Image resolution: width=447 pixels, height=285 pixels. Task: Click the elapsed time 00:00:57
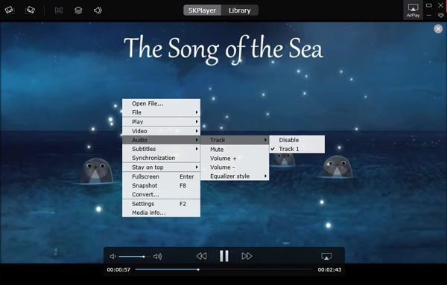(x=118, y=269)
